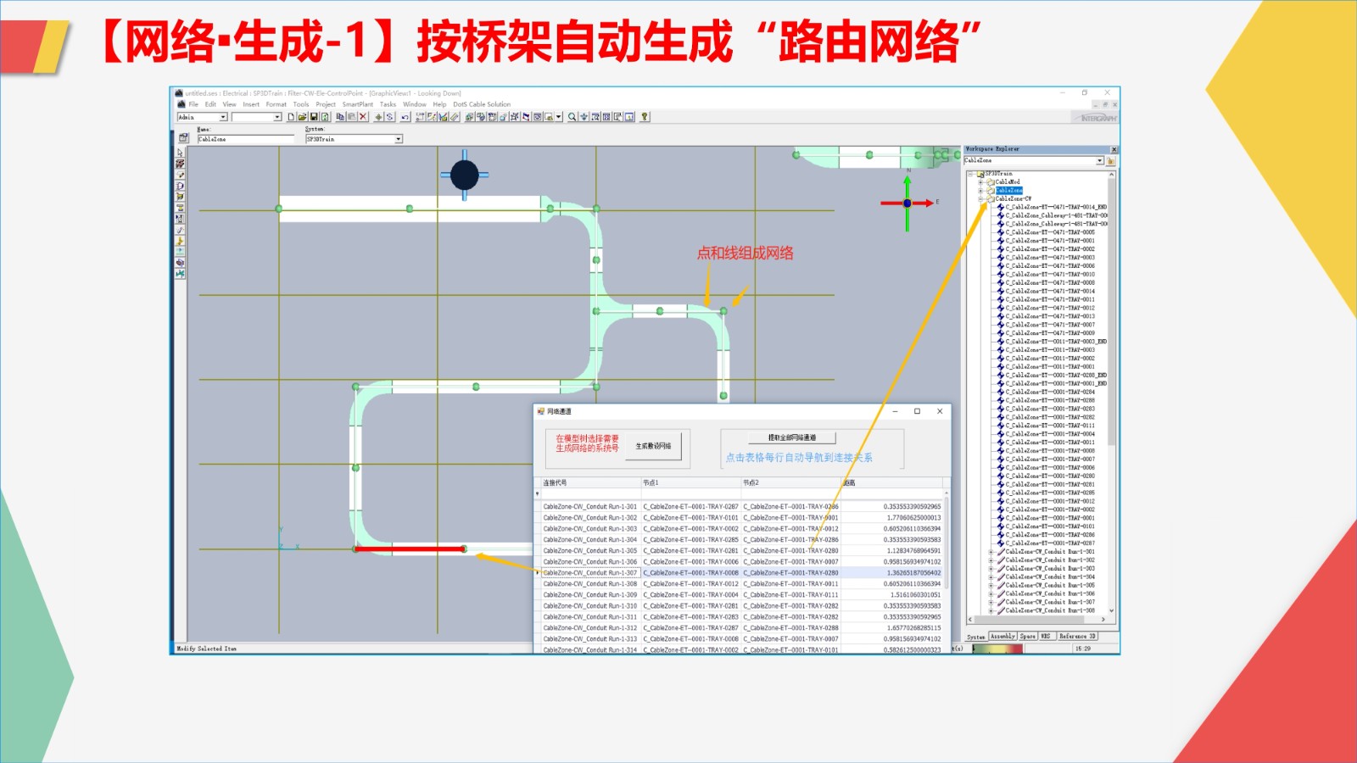Click the Select arrow tool in left toolbar
Screen dimensions: 1357x763
click(180, 153)
